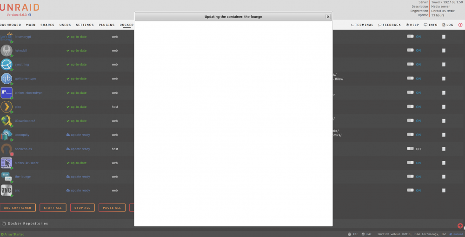Enable autostart for openvpn-as
The height and width of the screenshot is (237, 465).
point(410,148)
